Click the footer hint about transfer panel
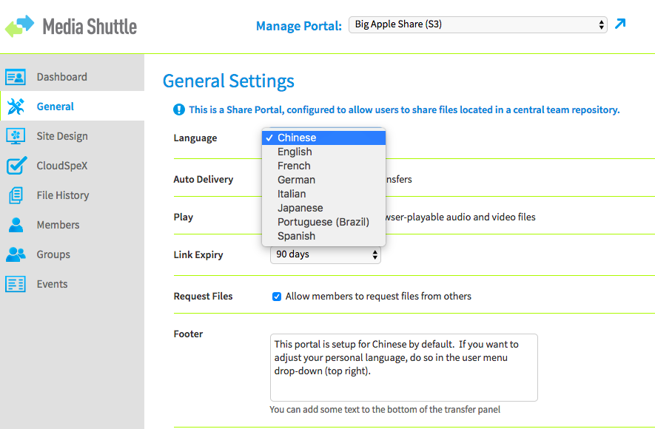This screenshot has height=429, width=655. [x=385, y=410]
